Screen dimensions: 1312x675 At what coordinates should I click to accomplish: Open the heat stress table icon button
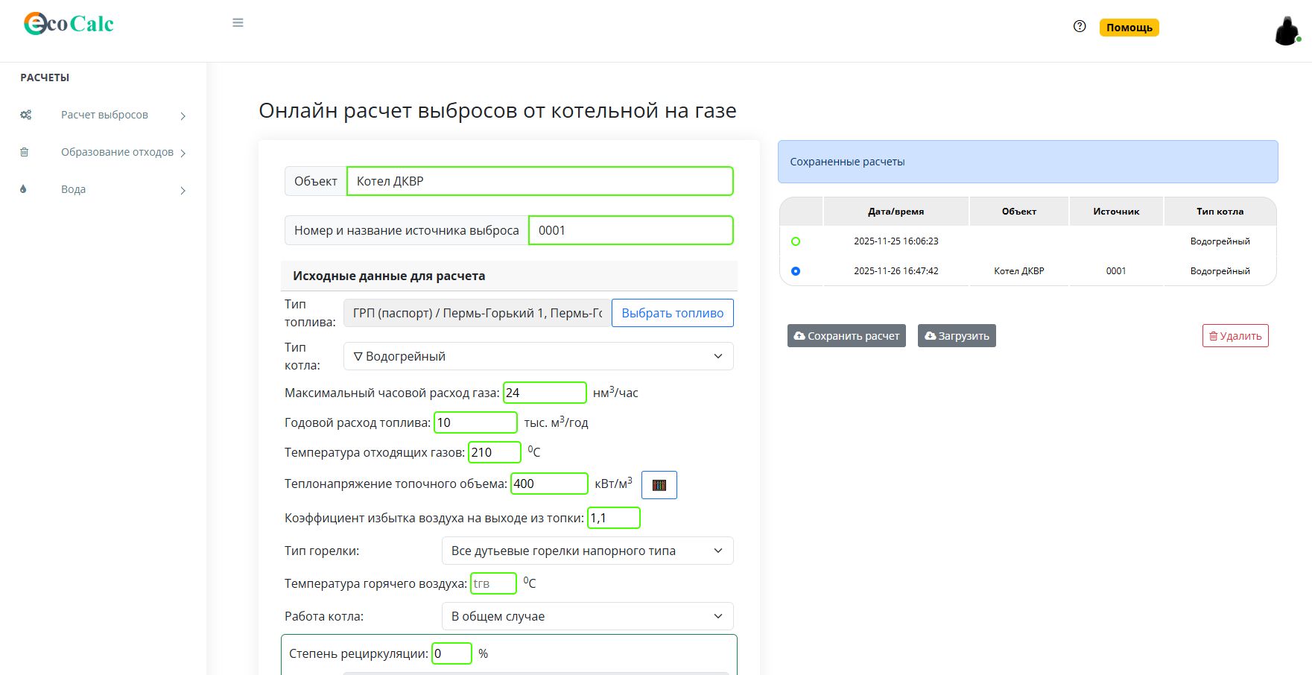[x=659, y=485]
